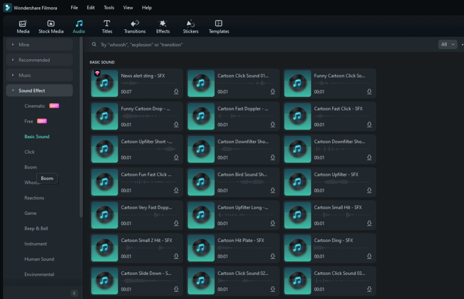Select the Stock Media icon
The width and height of the screenshot is (464, 299).
click(51, 26)
